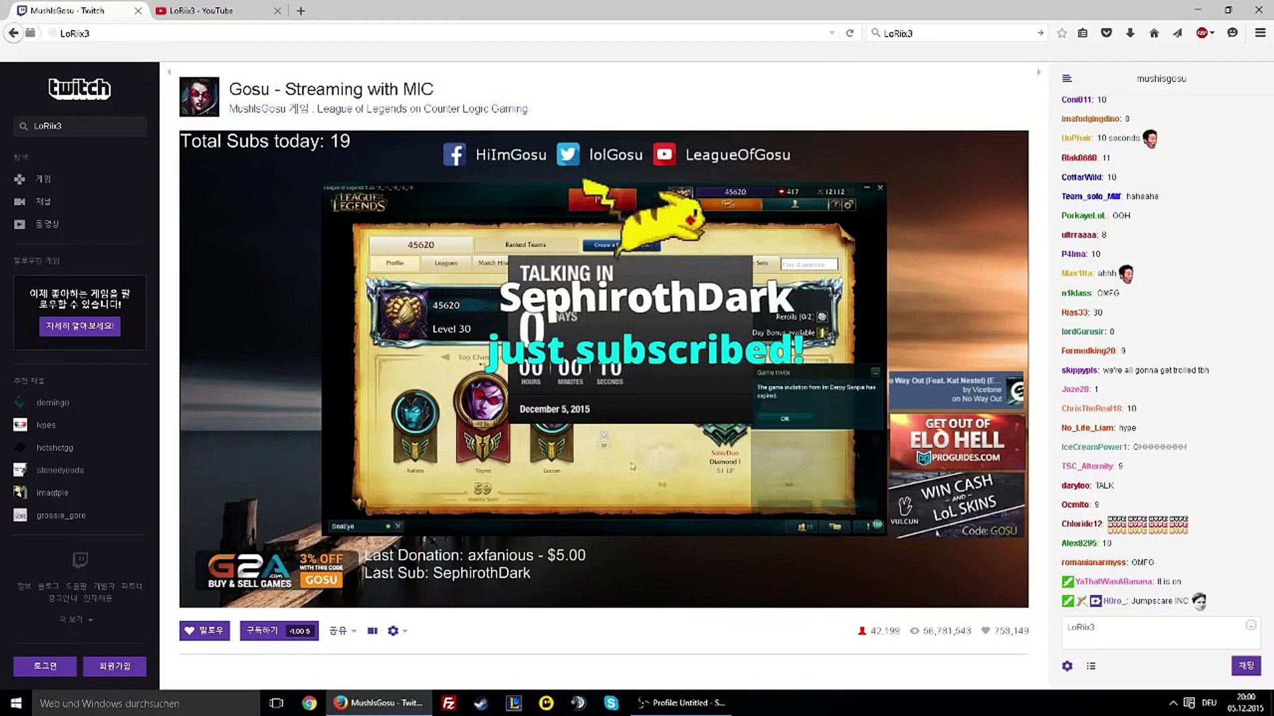Open chat settings gear icon

click(x=1067, y=666)
